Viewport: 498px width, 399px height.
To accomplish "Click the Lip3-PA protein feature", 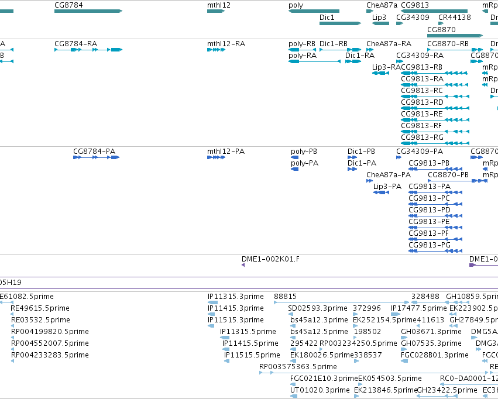I will coord(381,192).
